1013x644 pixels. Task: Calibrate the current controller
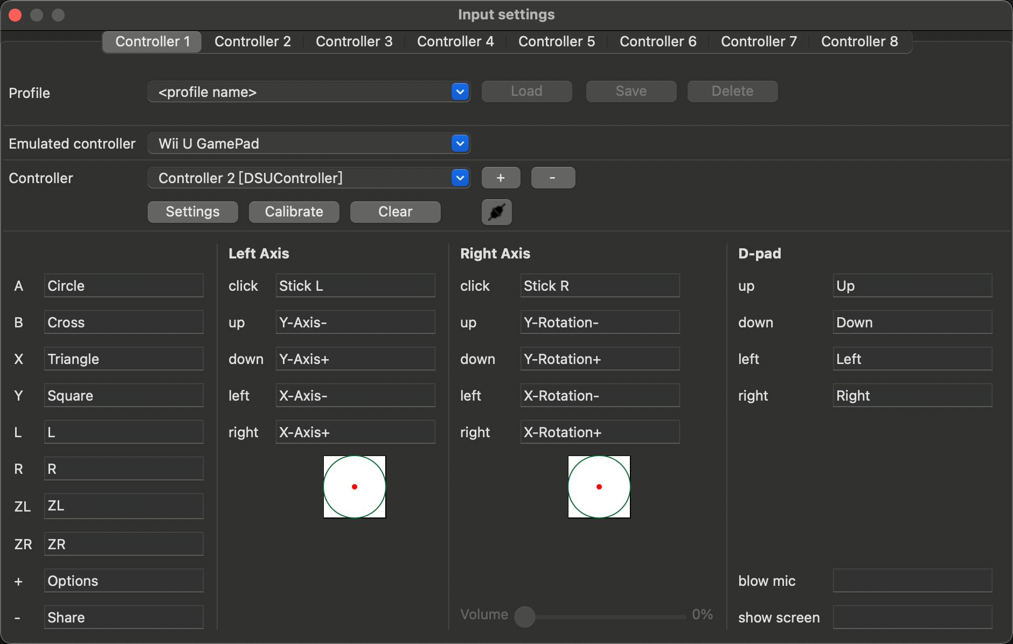(294, 212)
